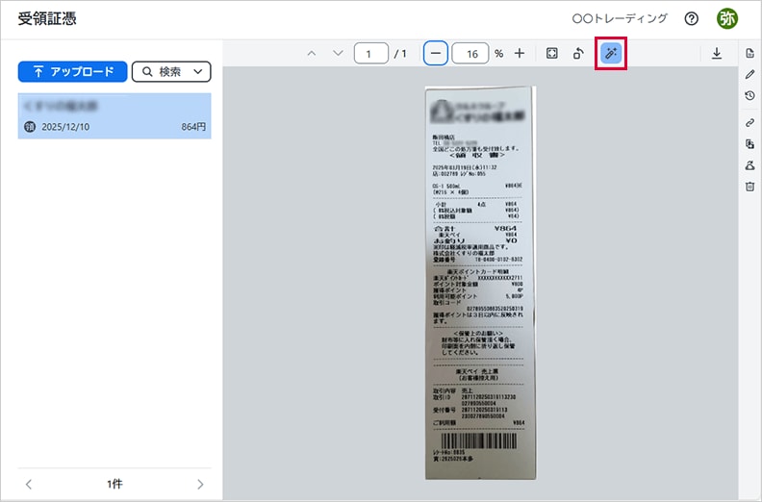This screenshot has height=502, width=762.
Task: Open the history clock icon
Action: [749, 96]
